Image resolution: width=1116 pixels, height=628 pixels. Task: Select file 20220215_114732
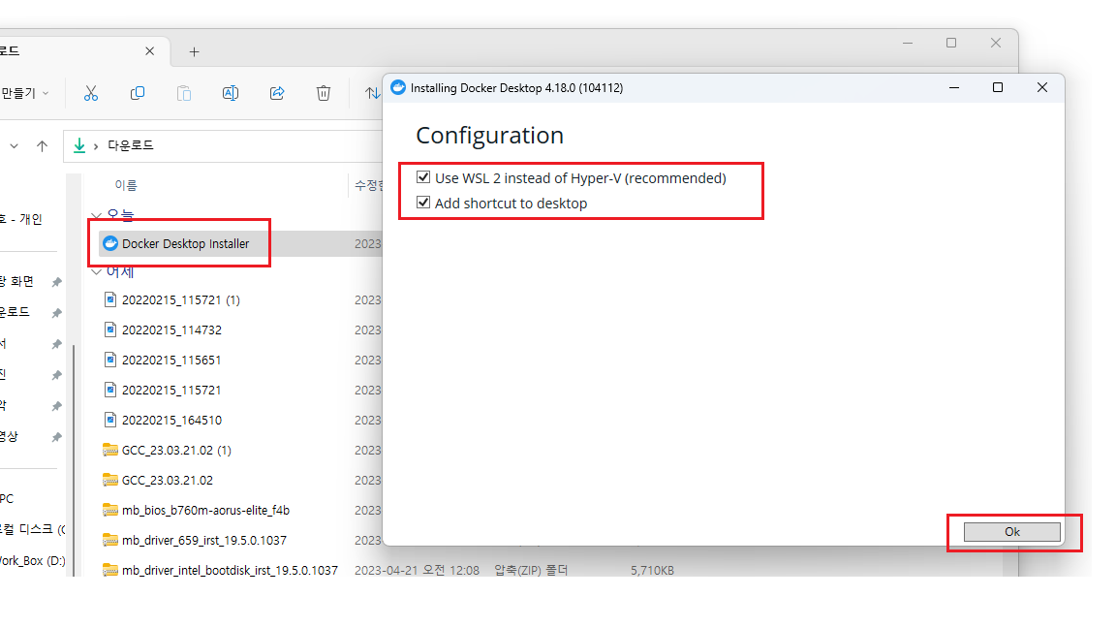coord(171,330)
